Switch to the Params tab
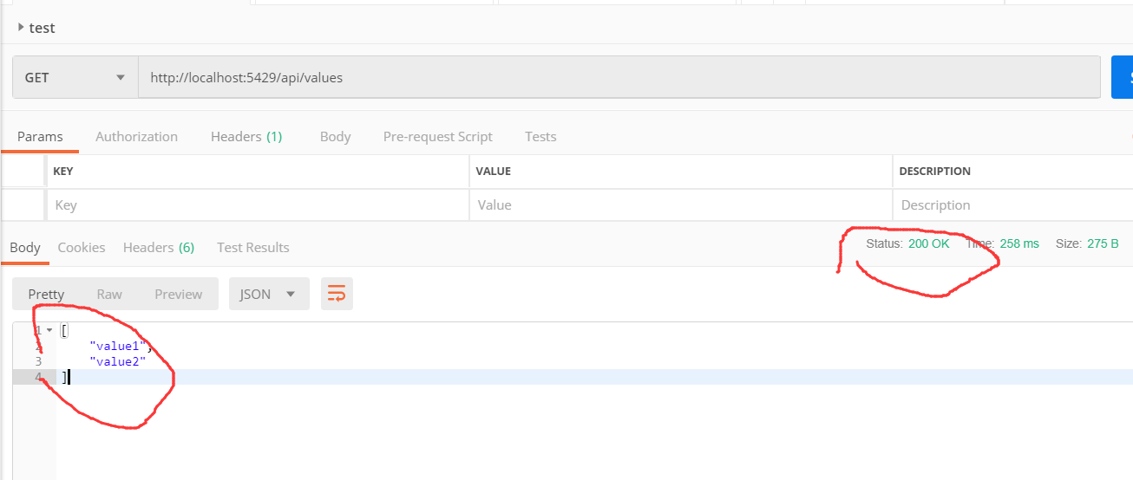This screenshot has width=1133, height=480. pyautogui.click(x=40, y=136)
